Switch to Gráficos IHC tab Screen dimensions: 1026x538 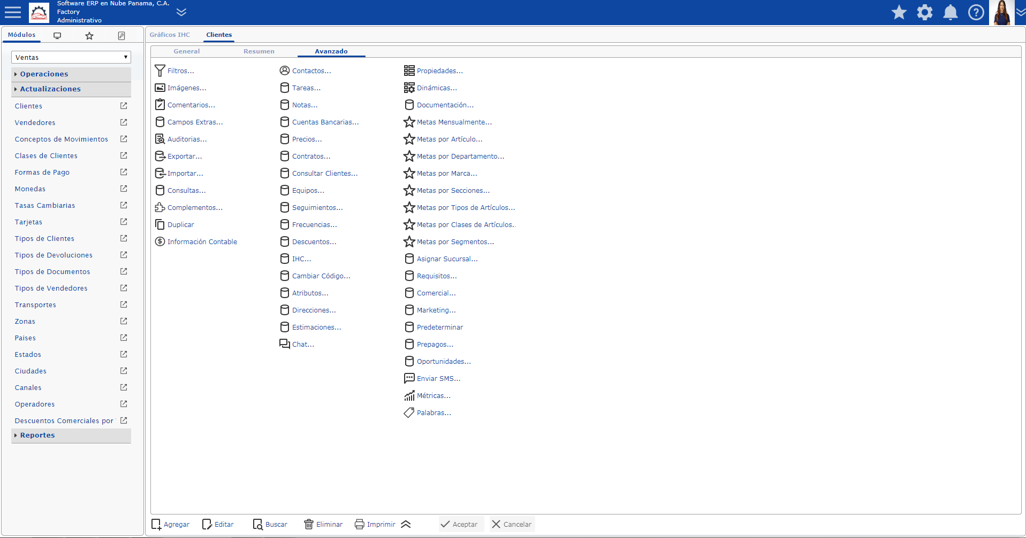pyautogui.click(x=170, y=35)
